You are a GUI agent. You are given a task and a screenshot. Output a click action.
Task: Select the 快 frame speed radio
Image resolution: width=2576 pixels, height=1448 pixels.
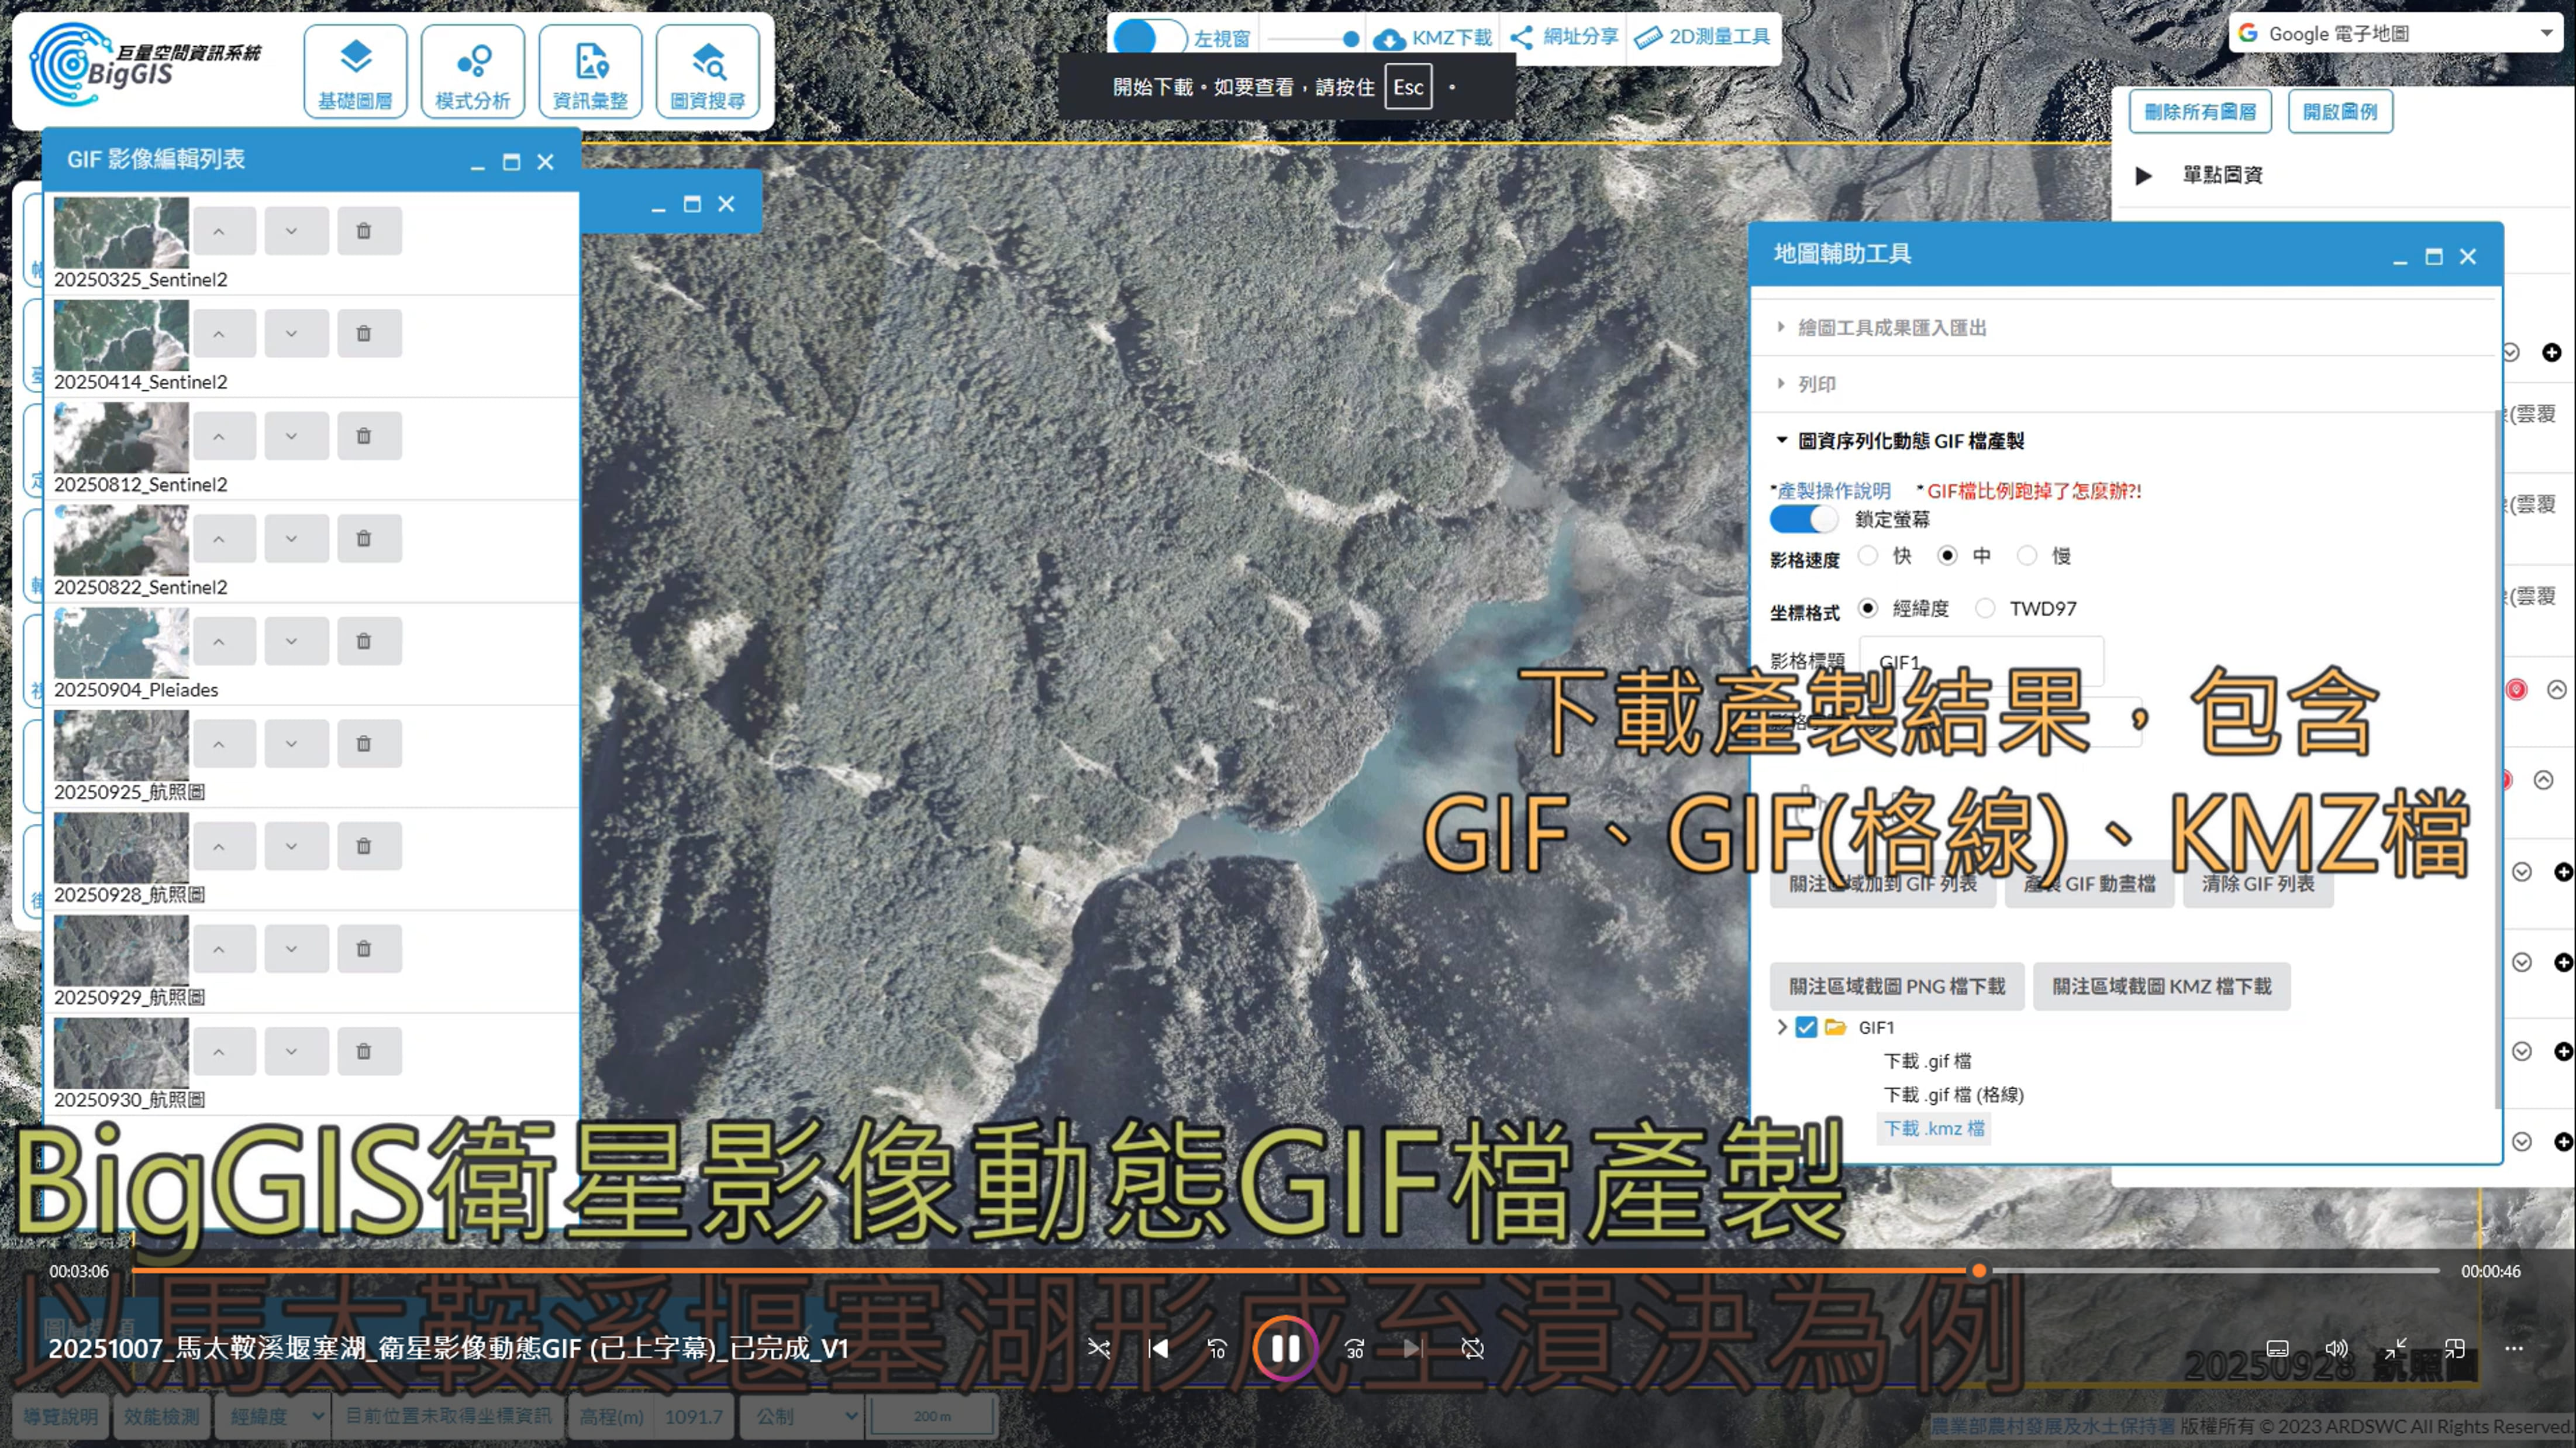tap(1867, 555)
